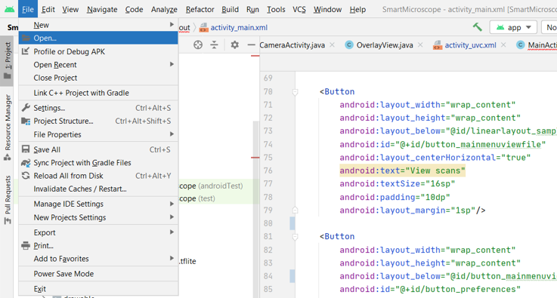Choose Print... from File menu

[98, 246]
